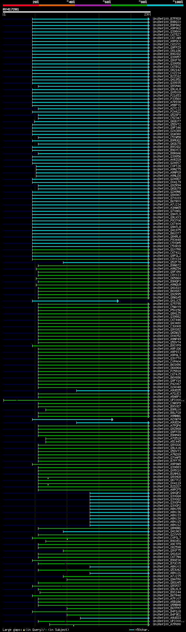
Task: Select label UniRef100_B9GXD2
Action: [167, 54]
